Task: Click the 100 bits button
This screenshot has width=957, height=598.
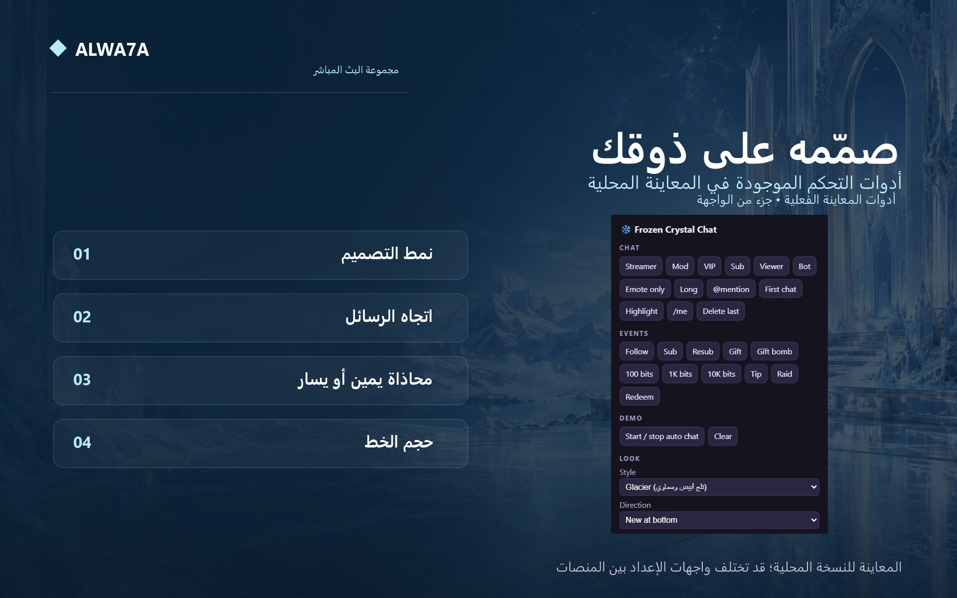Action: [639, 374]
